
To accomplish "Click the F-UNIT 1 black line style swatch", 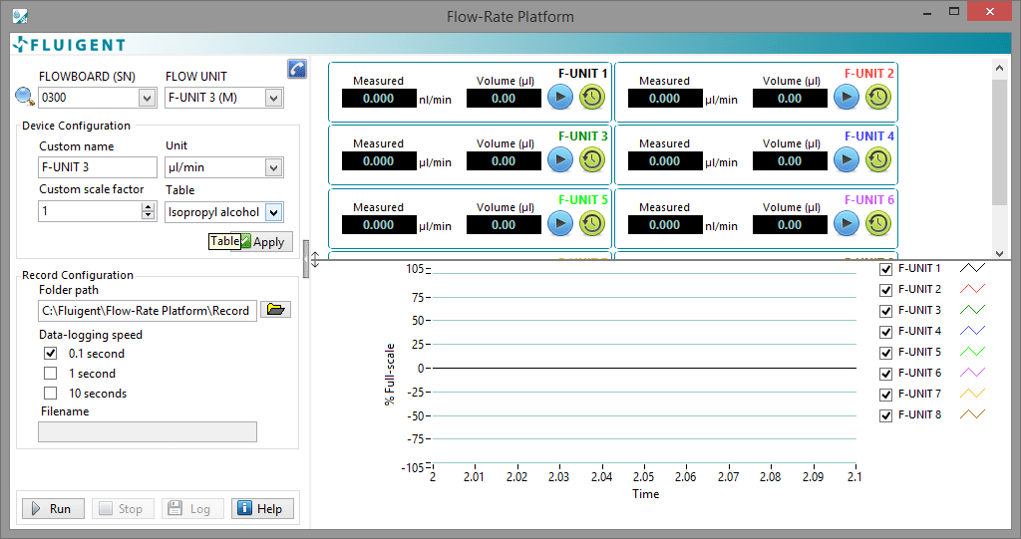I will coord(972,268).
